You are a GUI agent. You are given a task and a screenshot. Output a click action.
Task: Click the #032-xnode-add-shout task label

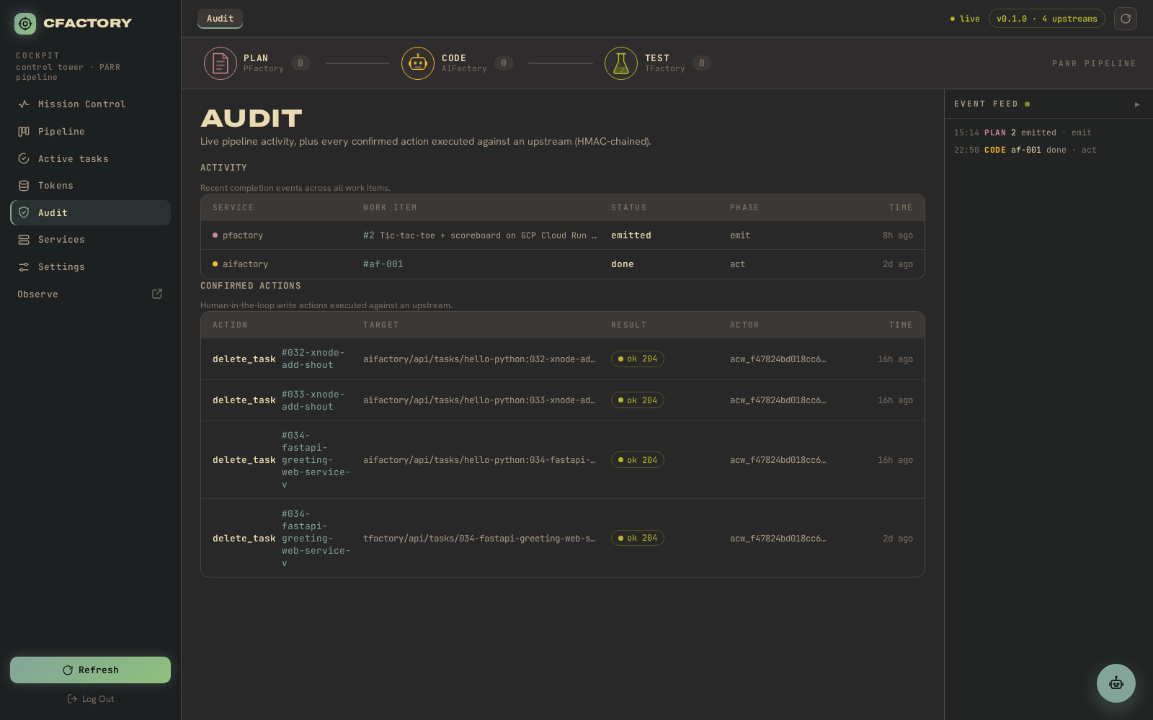point(313,359)
